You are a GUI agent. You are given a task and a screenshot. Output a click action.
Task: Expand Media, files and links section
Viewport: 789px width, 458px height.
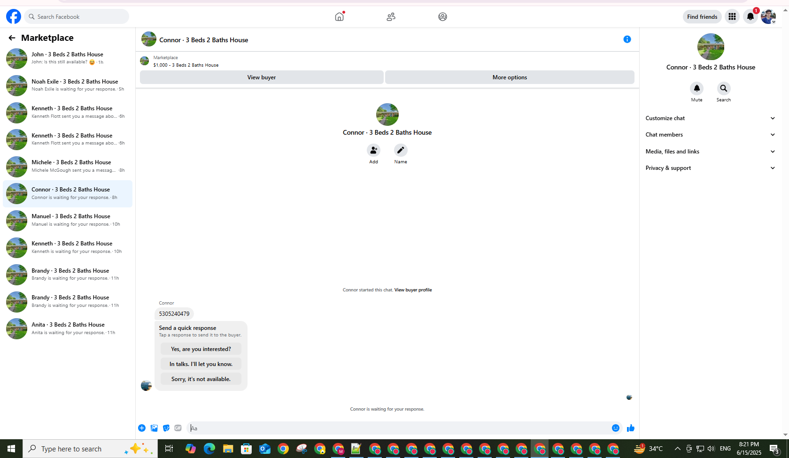click(x=710, y=152)
